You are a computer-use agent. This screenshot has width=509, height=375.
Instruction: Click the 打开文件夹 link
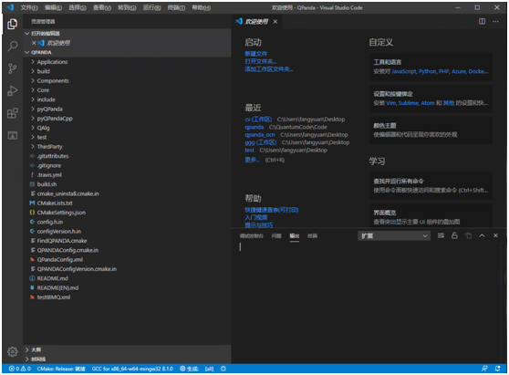point(260,61)
